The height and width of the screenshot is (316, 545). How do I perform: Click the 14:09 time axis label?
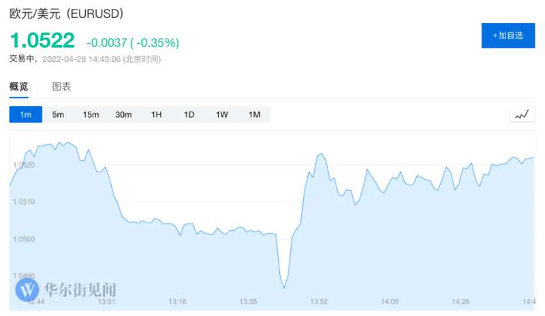point(390,302)
